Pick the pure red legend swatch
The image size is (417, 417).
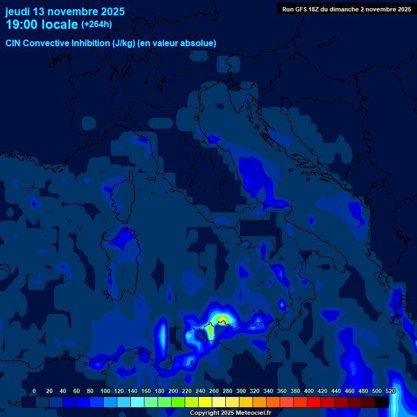314,402
